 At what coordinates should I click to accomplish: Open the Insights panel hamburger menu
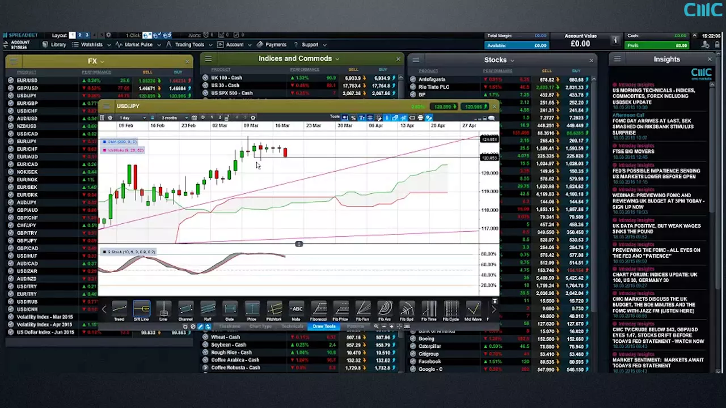(x=617, y=59)
